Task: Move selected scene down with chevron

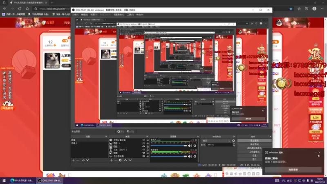Action: coord(87,160)
